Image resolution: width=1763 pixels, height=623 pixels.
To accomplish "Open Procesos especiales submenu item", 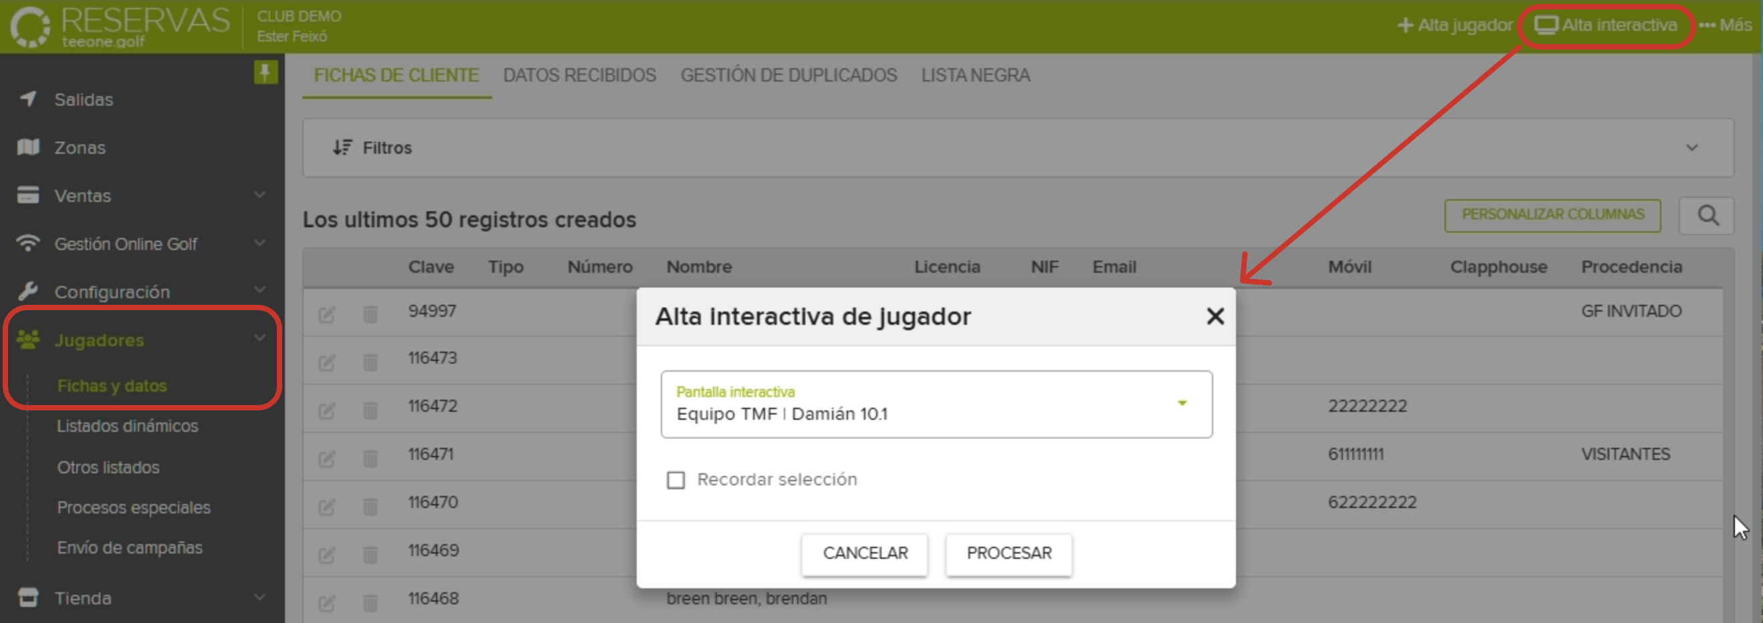I will (134, 507).
